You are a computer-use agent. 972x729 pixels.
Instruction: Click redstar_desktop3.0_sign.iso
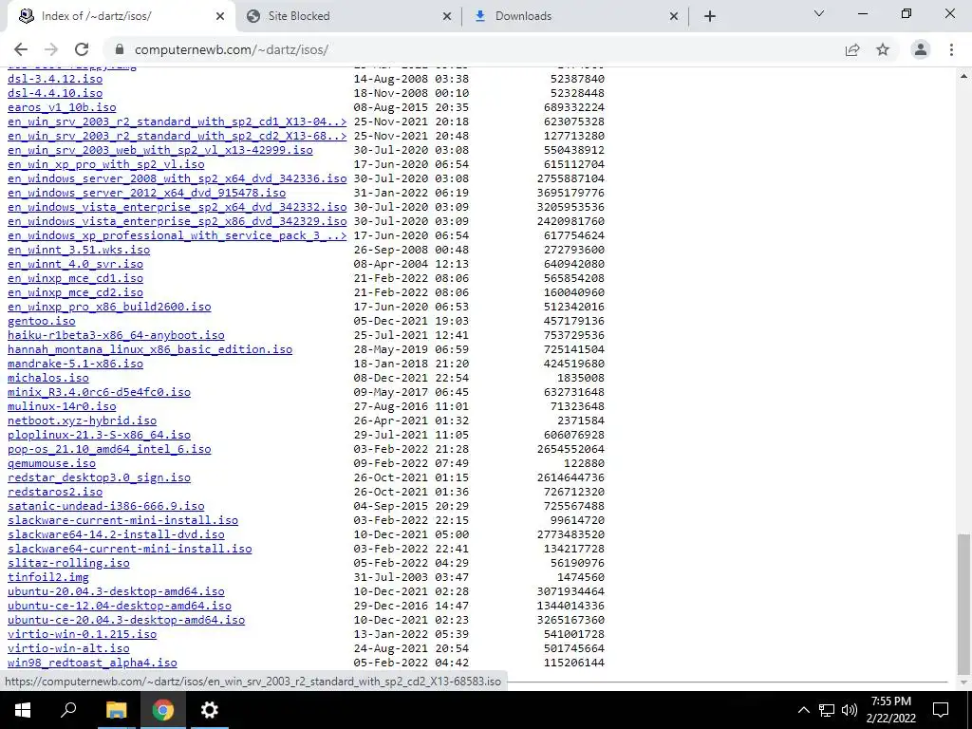pos(99,478)
